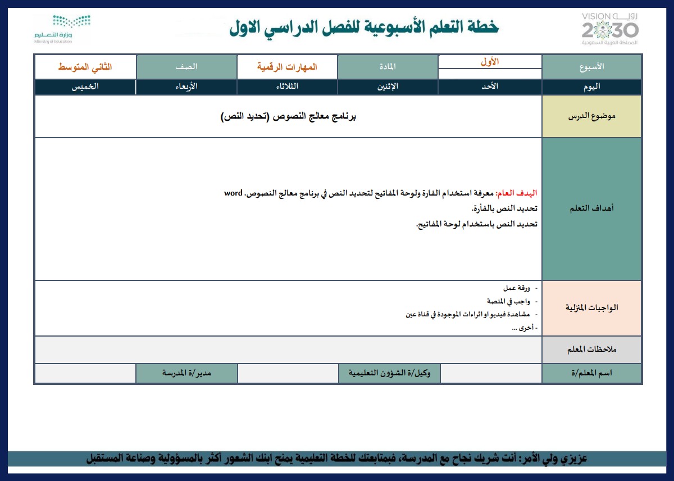Select the اسم المعلم/ة label cell

592,373
